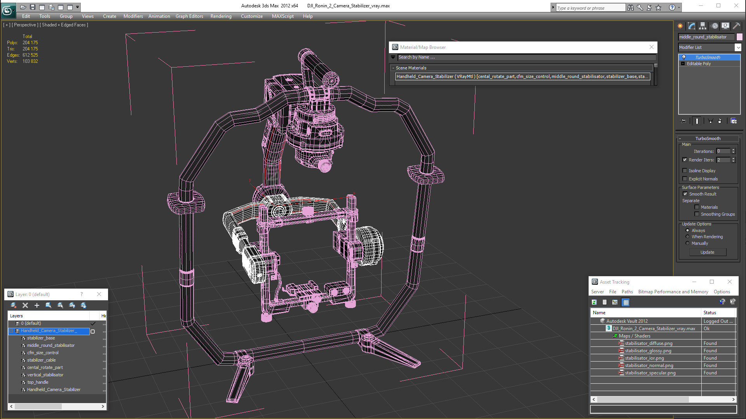Click Select Highlighted Objects and Layers icon

coord(49,305)
